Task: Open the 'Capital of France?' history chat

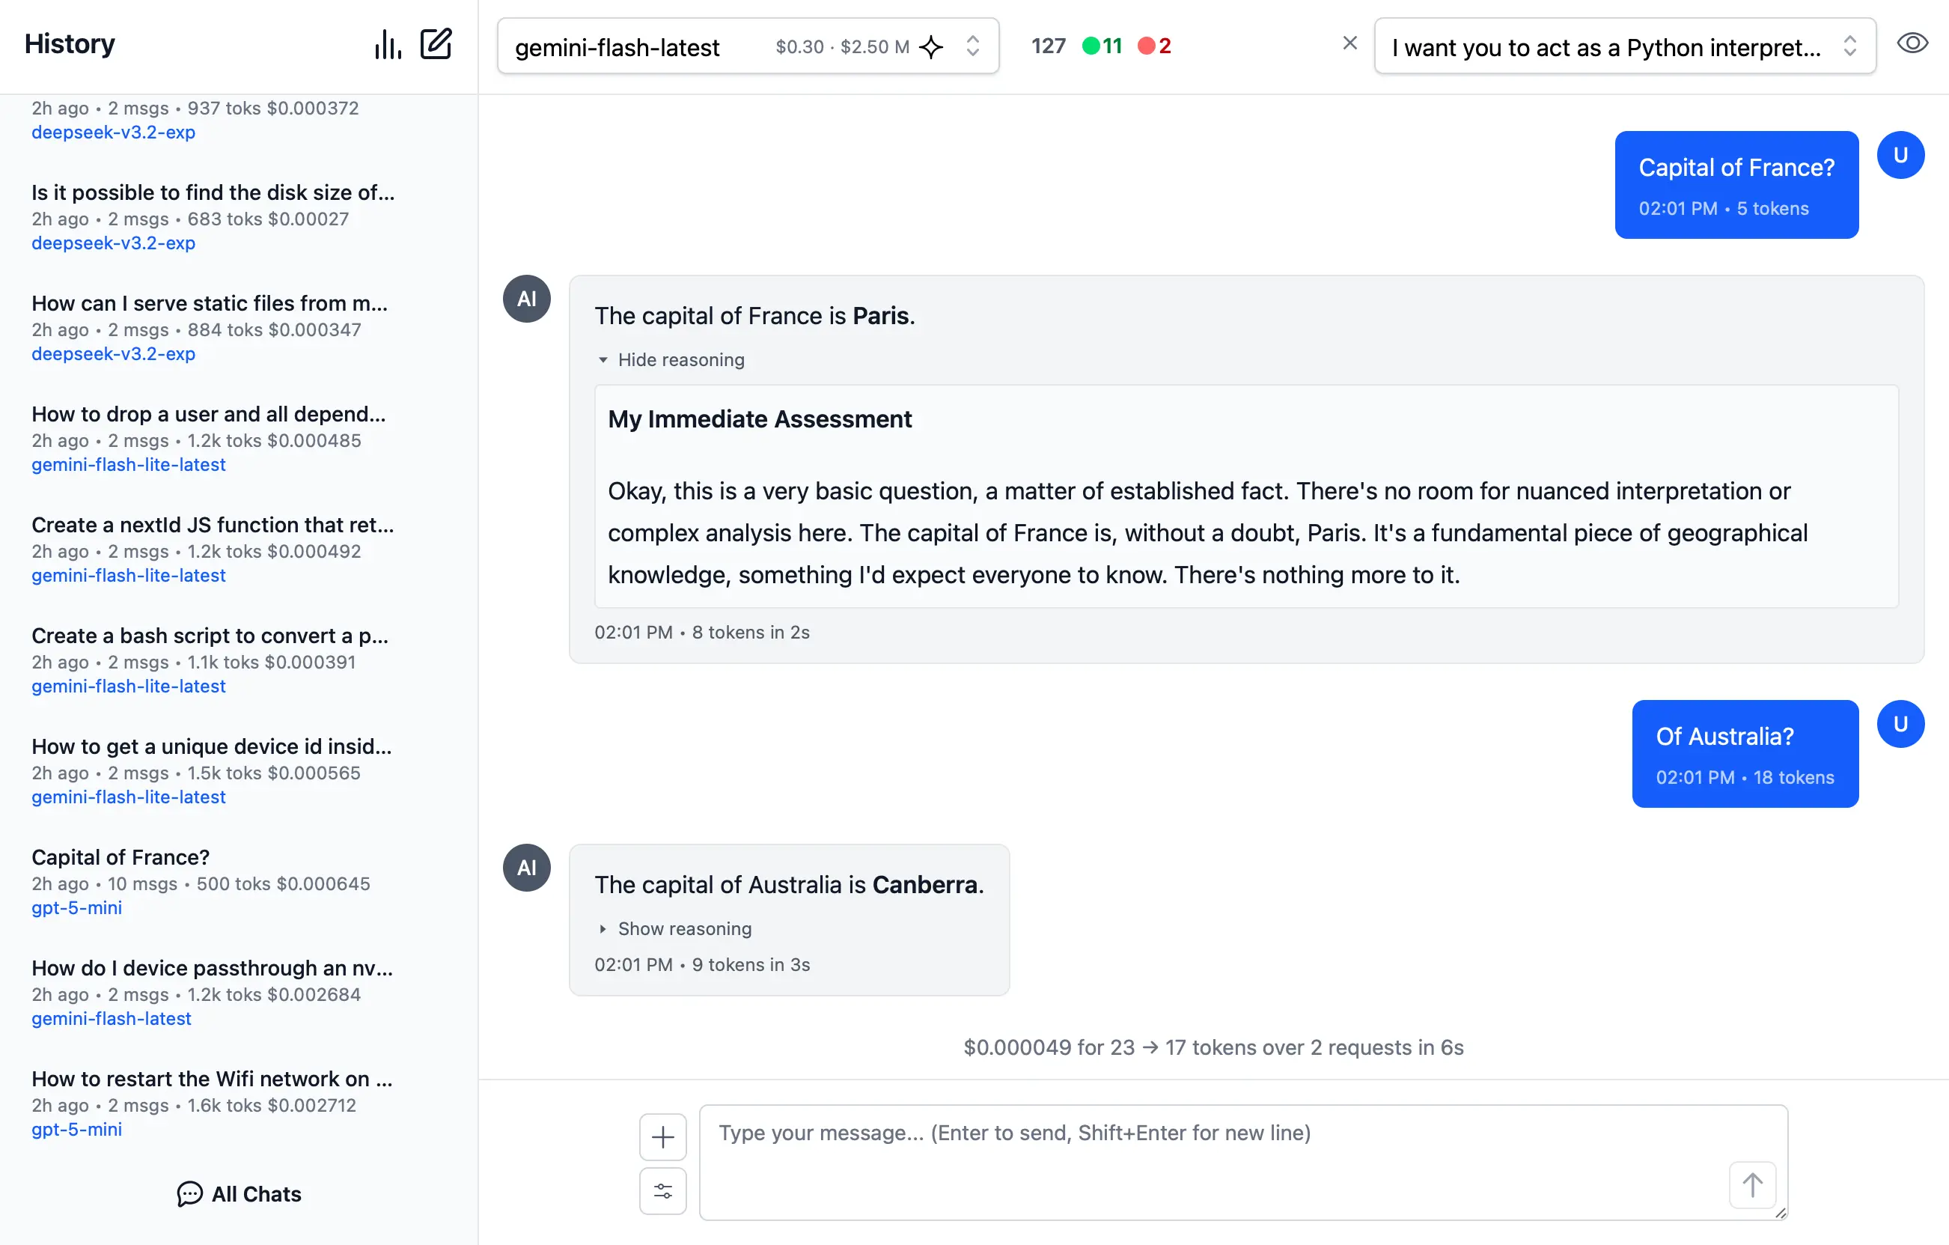Action: coord(121,856)
